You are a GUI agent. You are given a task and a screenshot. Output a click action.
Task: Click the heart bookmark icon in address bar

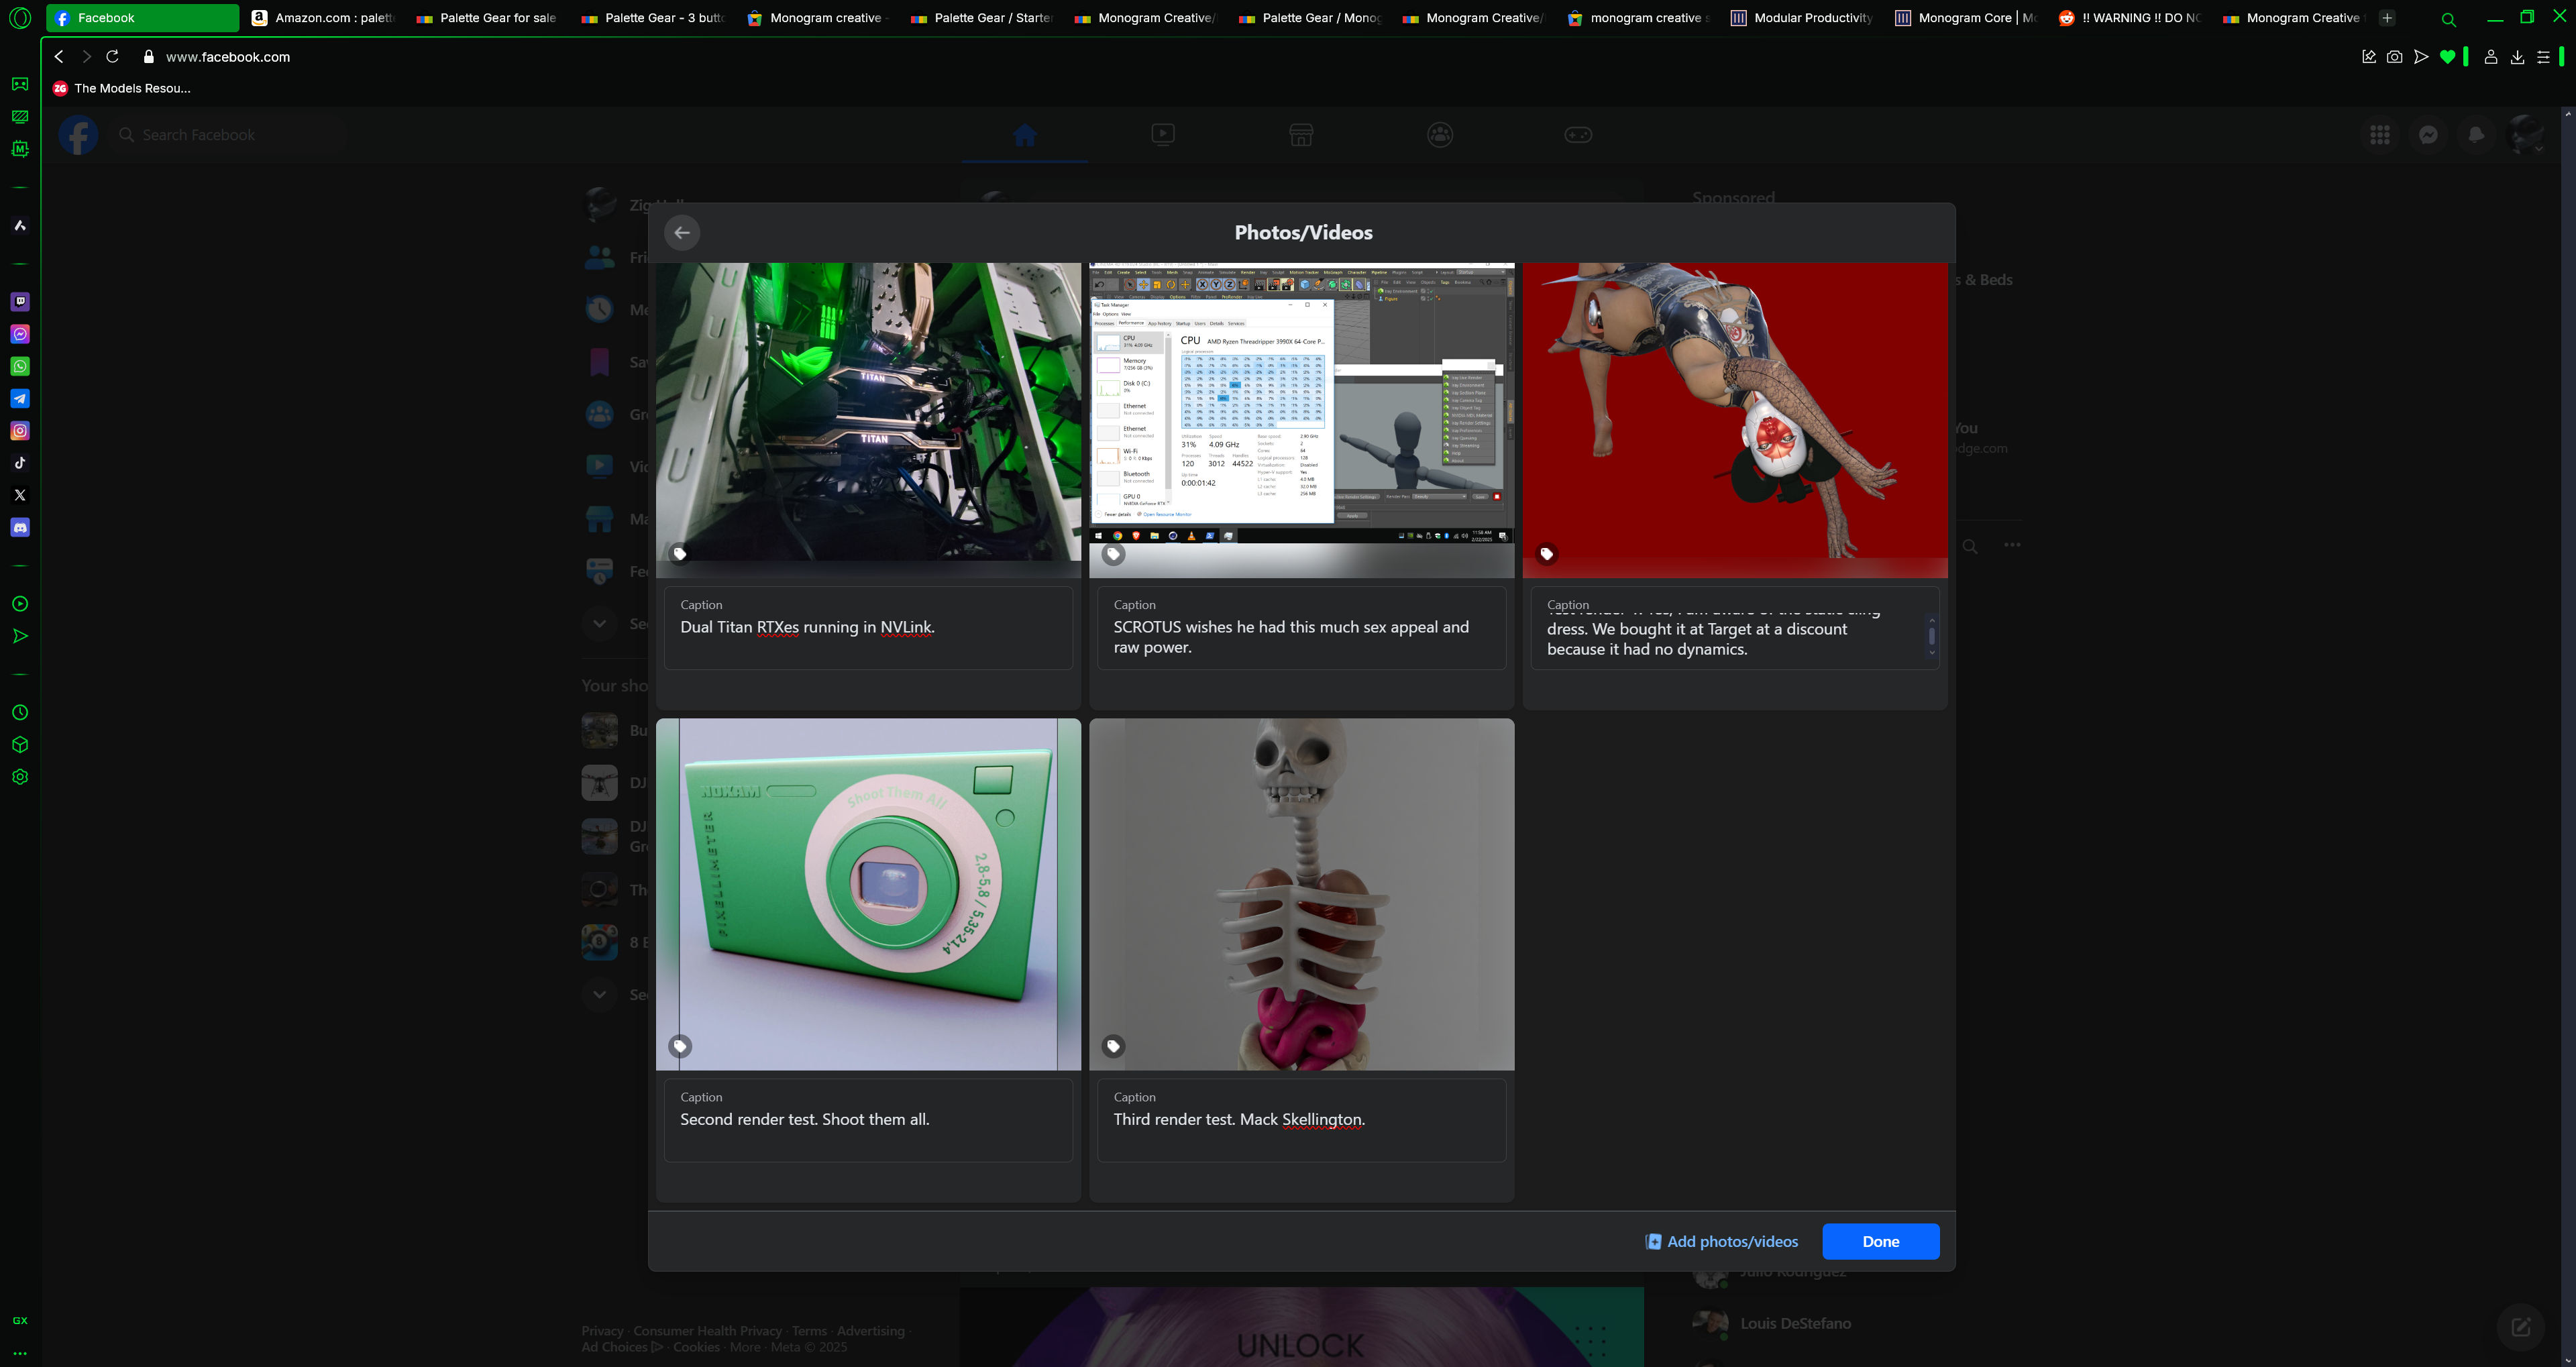pos(2447,57)
